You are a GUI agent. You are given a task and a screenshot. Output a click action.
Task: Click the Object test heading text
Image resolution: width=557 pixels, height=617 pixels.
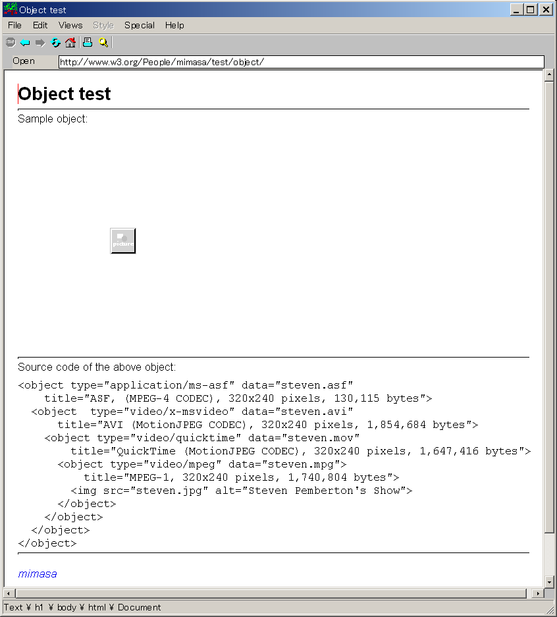65,94
